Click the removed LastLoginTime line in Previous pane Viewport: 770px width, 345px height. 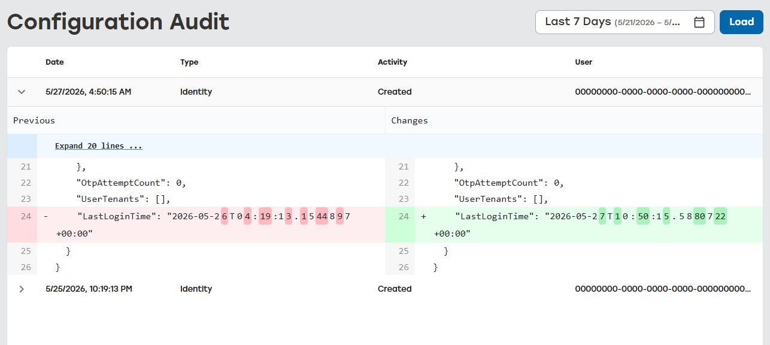[x=196, y=225]
